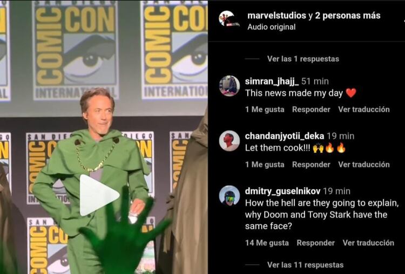405x274 pixels.
Task: Open '2 personas más' collaborators list
Action: pos(348,16)
